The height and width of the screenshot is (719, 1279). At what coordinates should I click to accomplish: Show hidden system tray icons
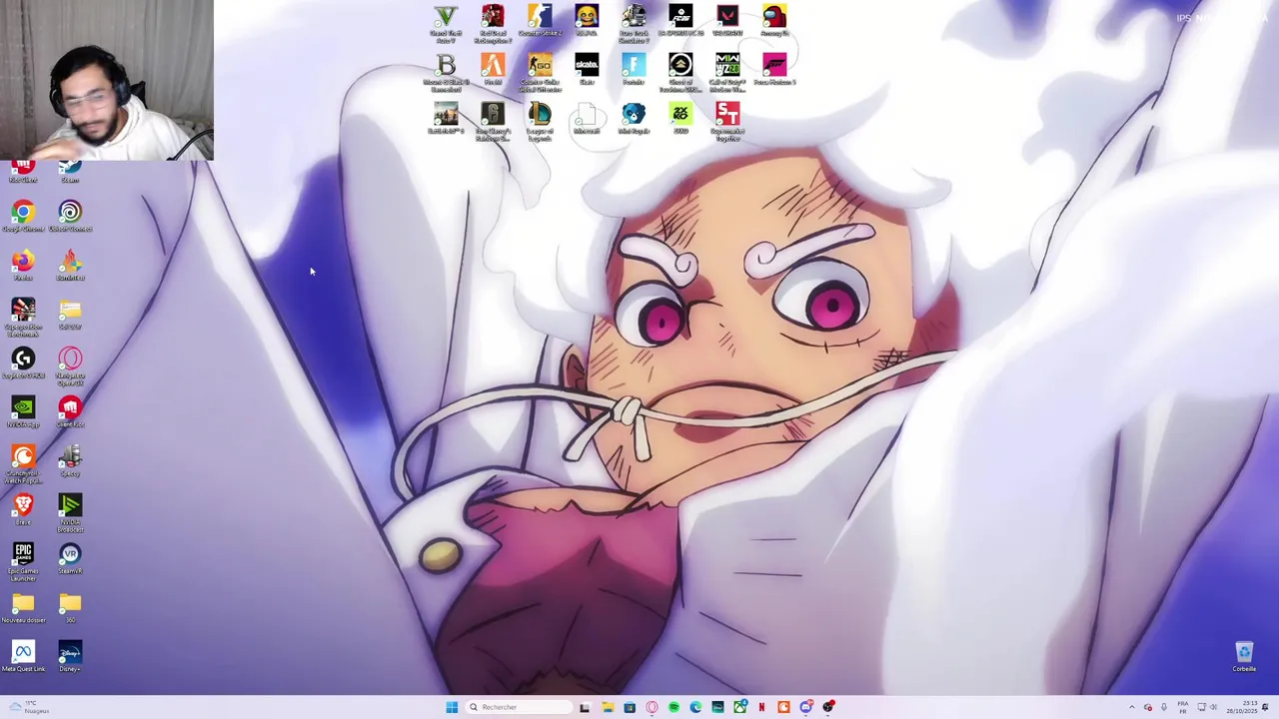1132,707
